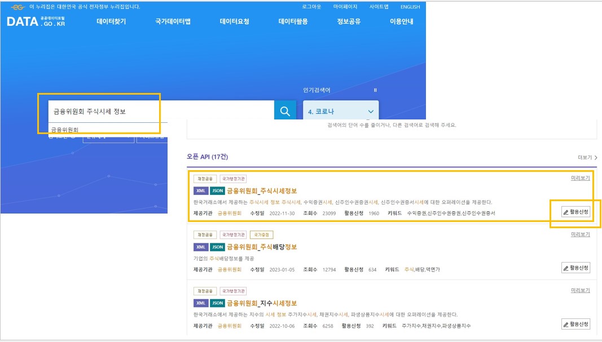Click XML badge of 주식배당정보
The image size is (602, 342).
tap(201, 247)
